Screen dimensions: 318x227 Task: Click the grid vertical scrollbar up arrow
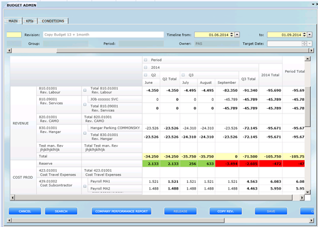click(x=308, y=59)
